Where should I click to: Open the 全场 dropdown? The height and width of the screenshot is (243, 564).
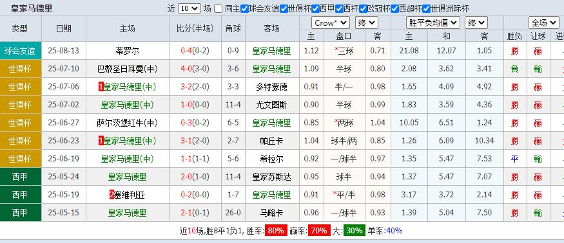(543, 23)
